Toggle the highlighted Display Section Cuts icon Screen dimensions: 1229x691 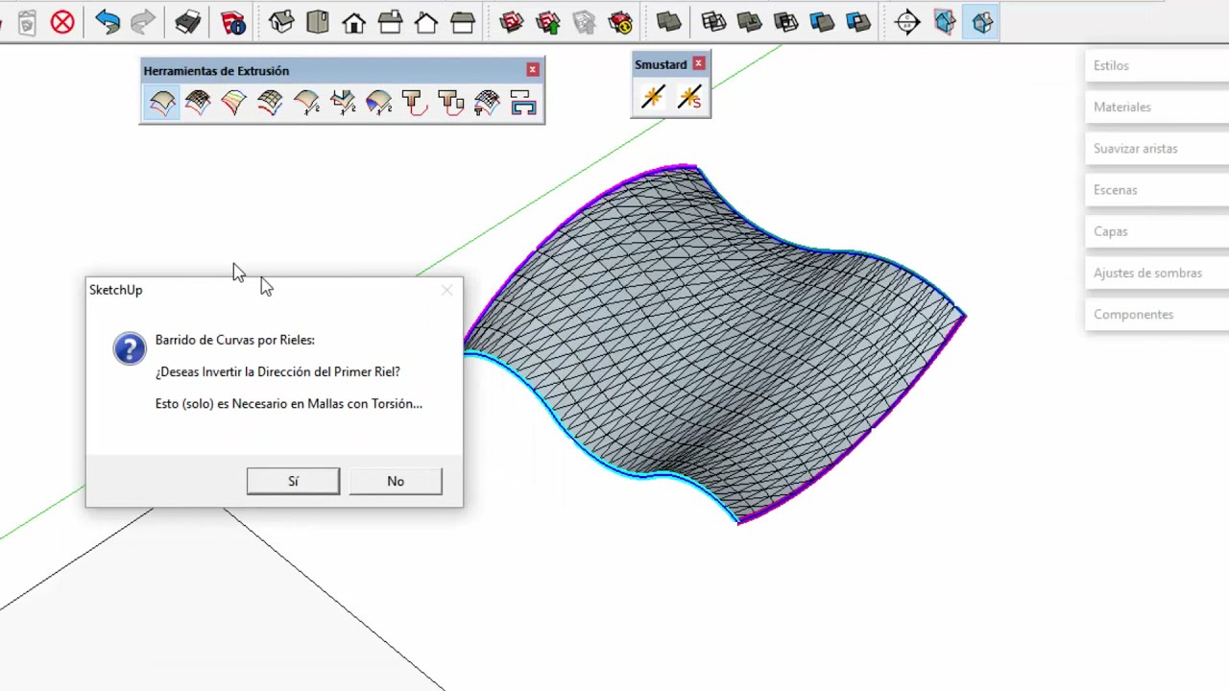(x=981, y=22)
